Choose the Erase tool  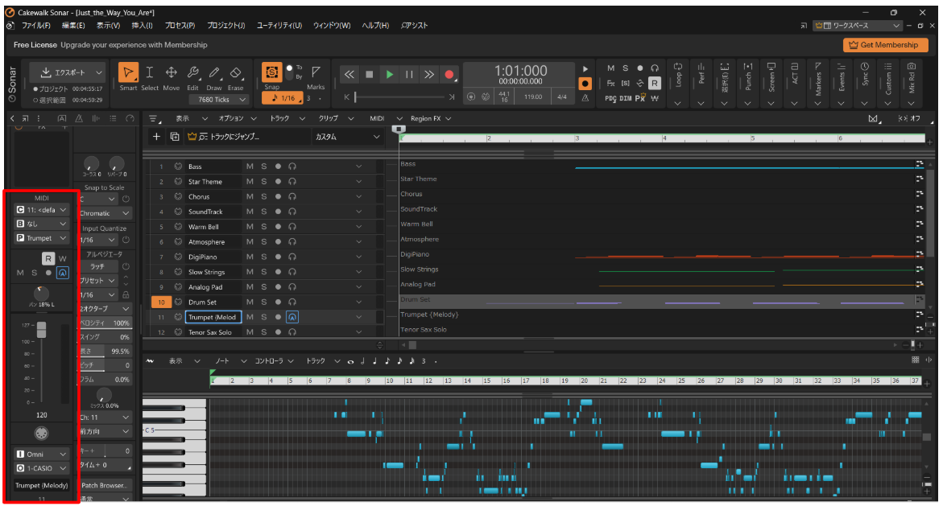coord(236,72)
